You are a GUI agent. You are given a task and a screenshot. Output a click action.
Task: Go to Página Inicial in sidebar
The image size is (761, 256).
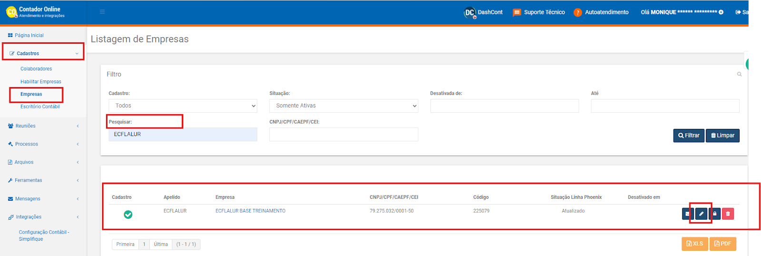tap(26, 35)
